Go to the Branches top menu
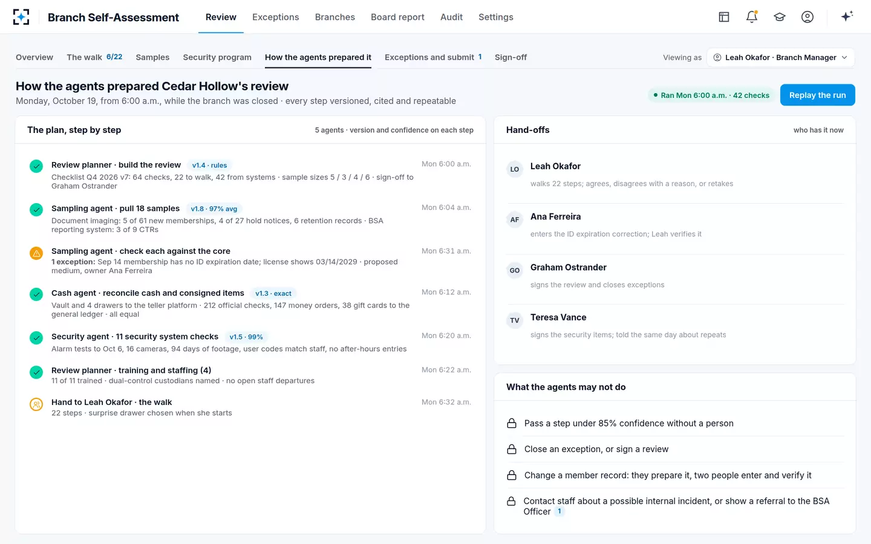 click(x=335, y=17)
